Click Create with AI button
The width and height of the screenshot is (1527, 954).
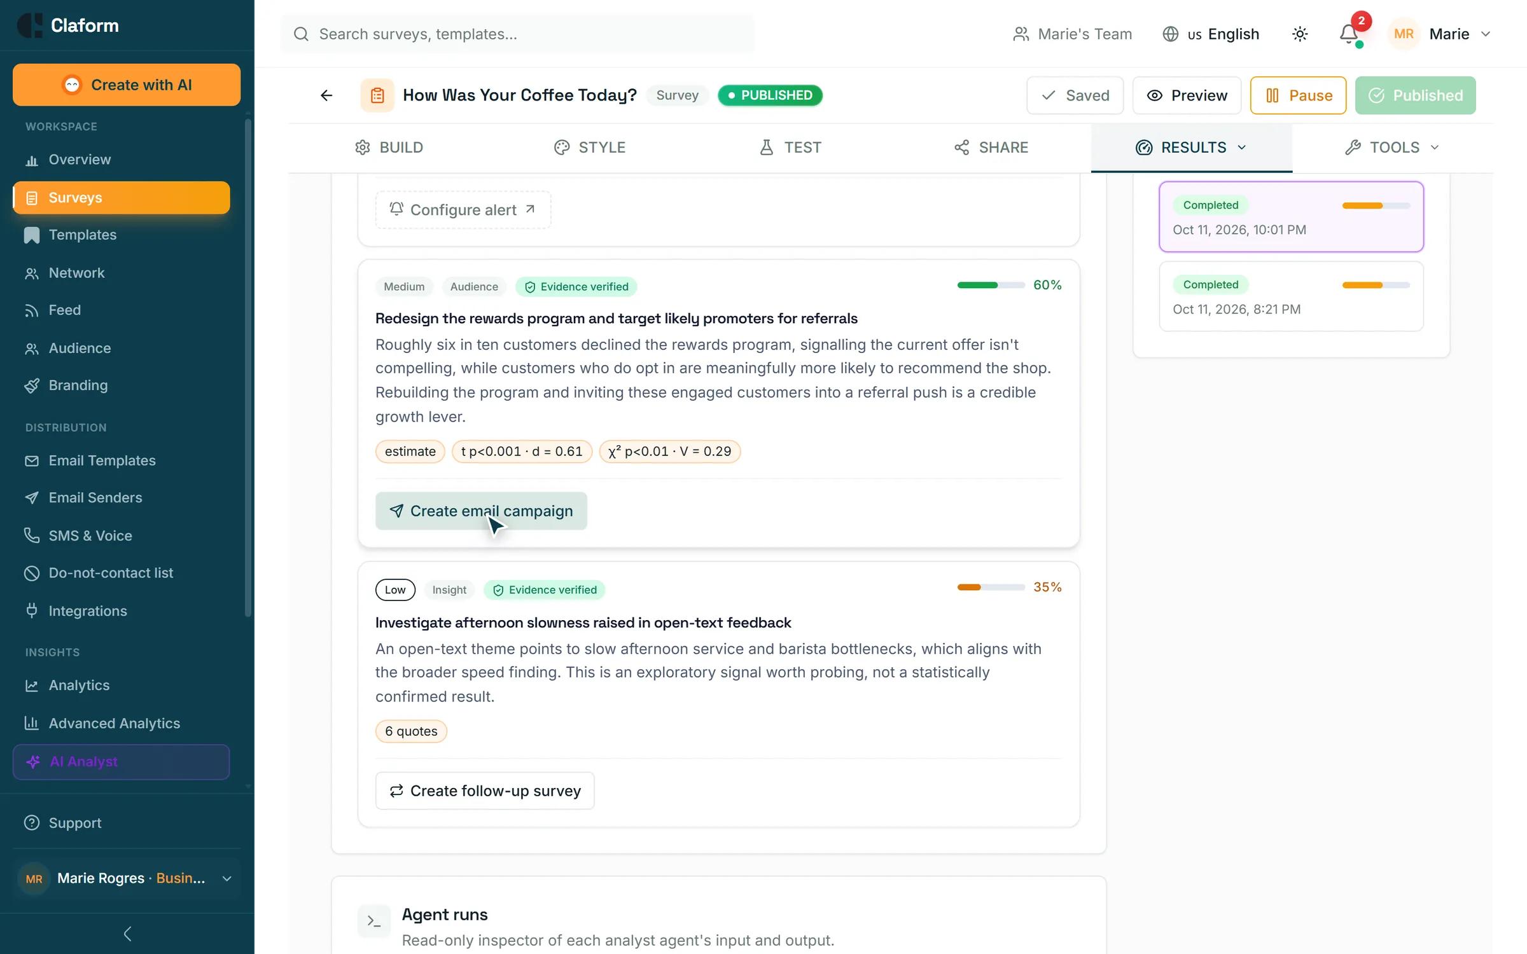[127, 85]
